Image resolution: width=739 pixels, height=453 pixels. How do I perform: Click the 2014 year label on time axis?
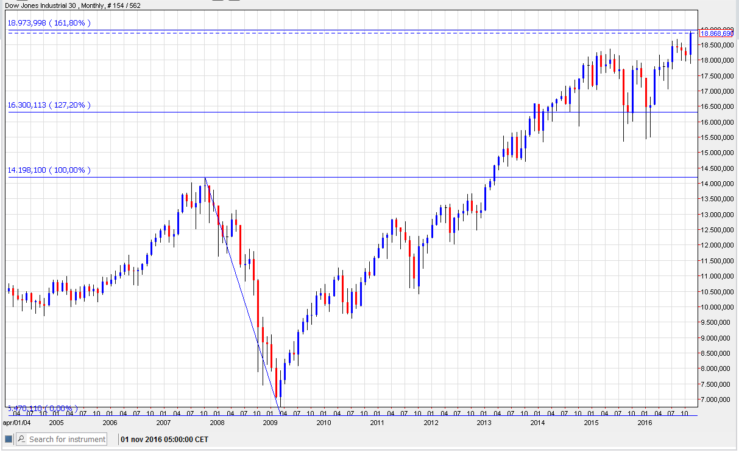point(537,422)
